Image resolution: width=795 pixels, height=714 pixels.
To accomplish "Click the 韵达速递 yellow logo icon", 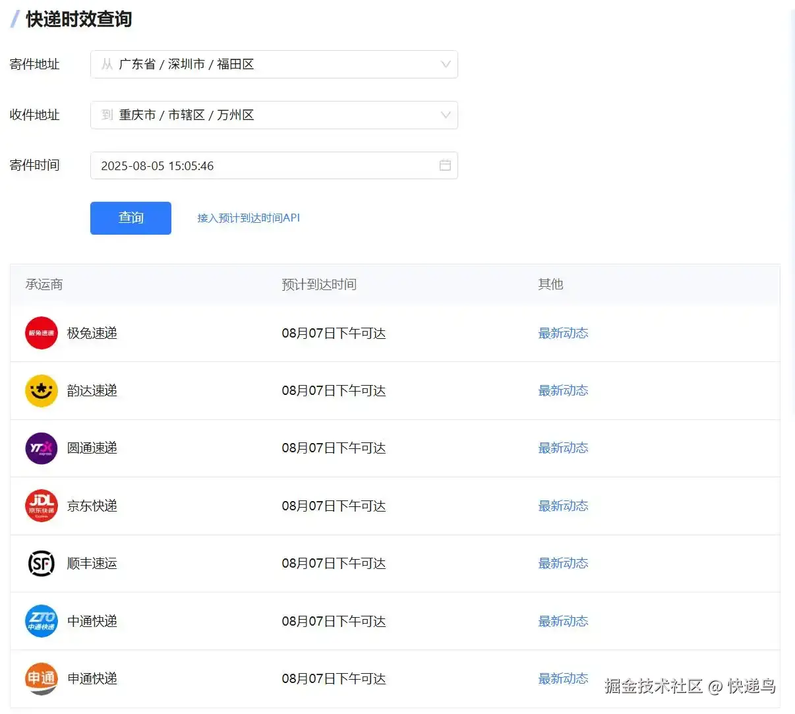I will (x=42, y=390).
